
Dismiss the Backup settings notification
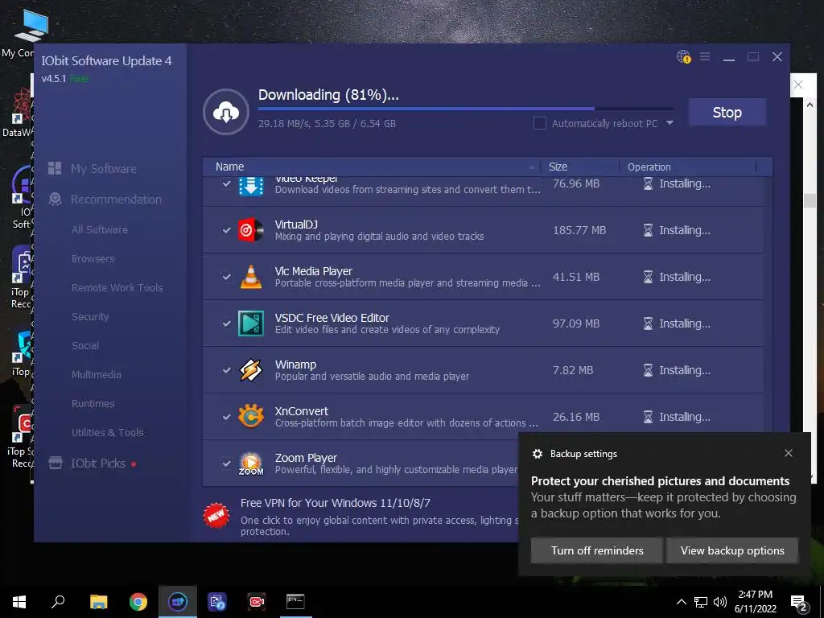789,453
